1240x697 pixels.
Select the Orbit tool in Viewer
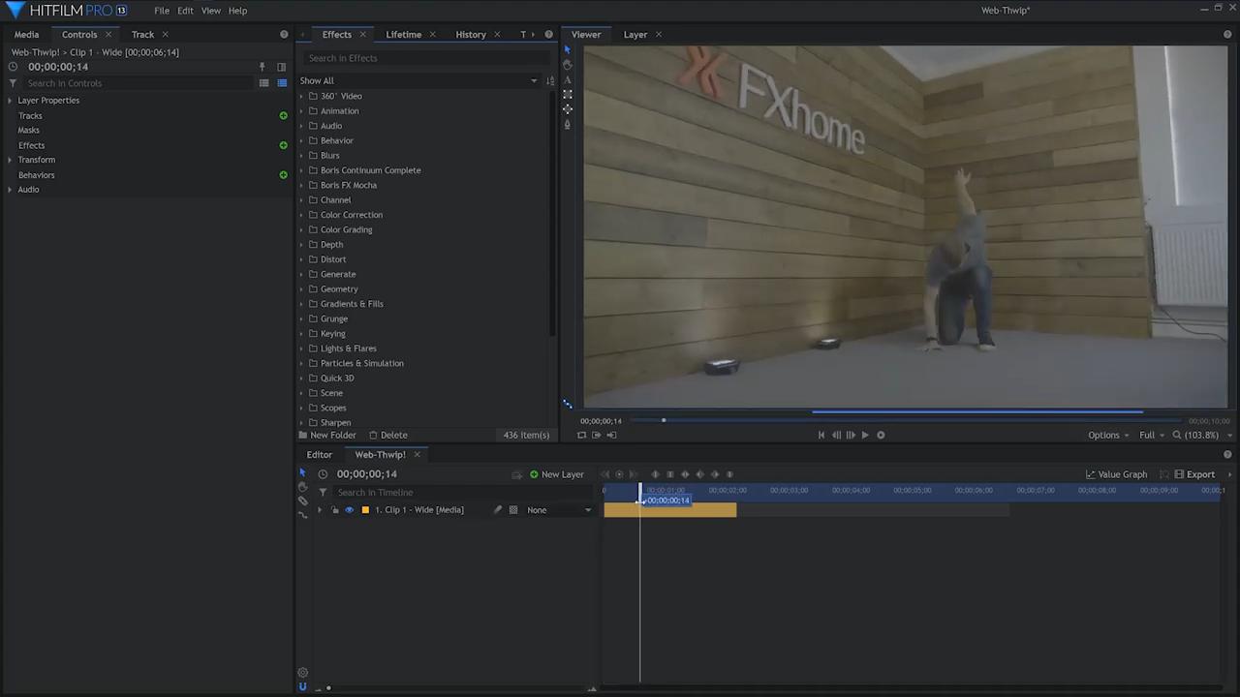click(568, 108)
